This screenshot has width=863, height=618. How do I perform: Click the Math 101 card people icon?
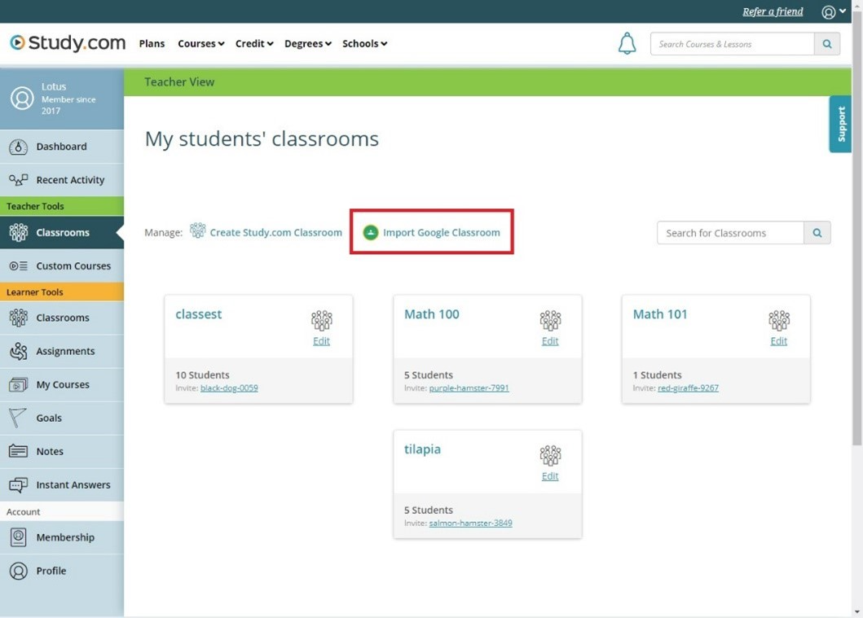coord(779,321)
